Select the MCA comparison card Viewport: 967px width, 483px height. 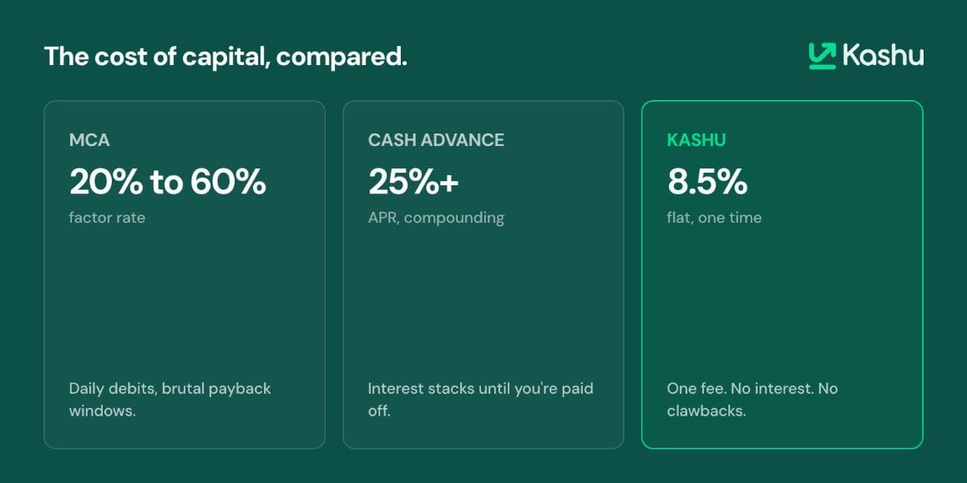click(x=185, y=274)
